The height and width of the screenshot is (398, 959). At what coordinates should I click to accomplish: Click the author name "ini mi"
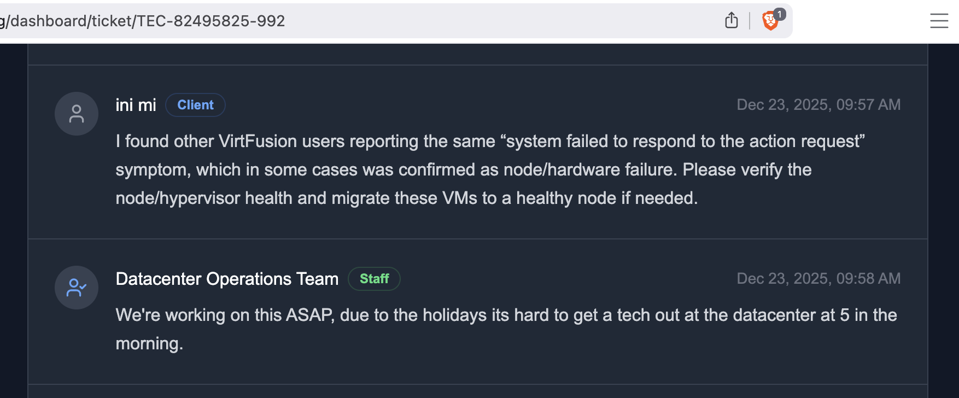click(x=136, y=105)
